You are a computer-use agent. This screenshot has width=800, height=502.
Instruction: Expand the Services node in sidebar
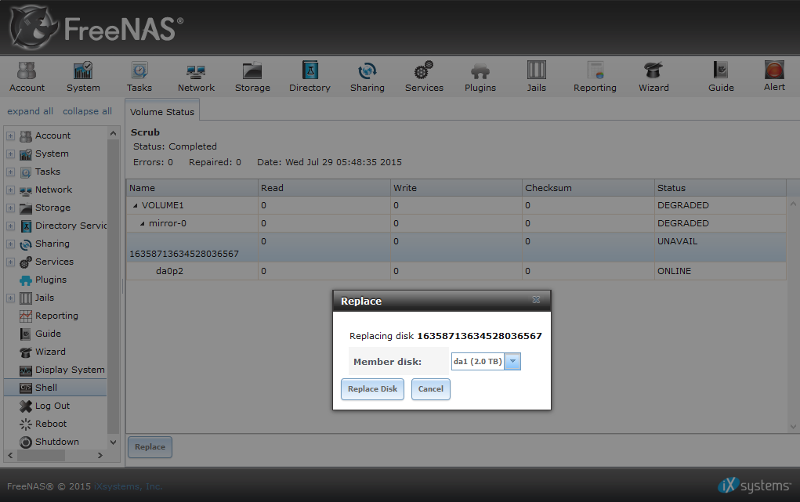click(x=10, y=262)
